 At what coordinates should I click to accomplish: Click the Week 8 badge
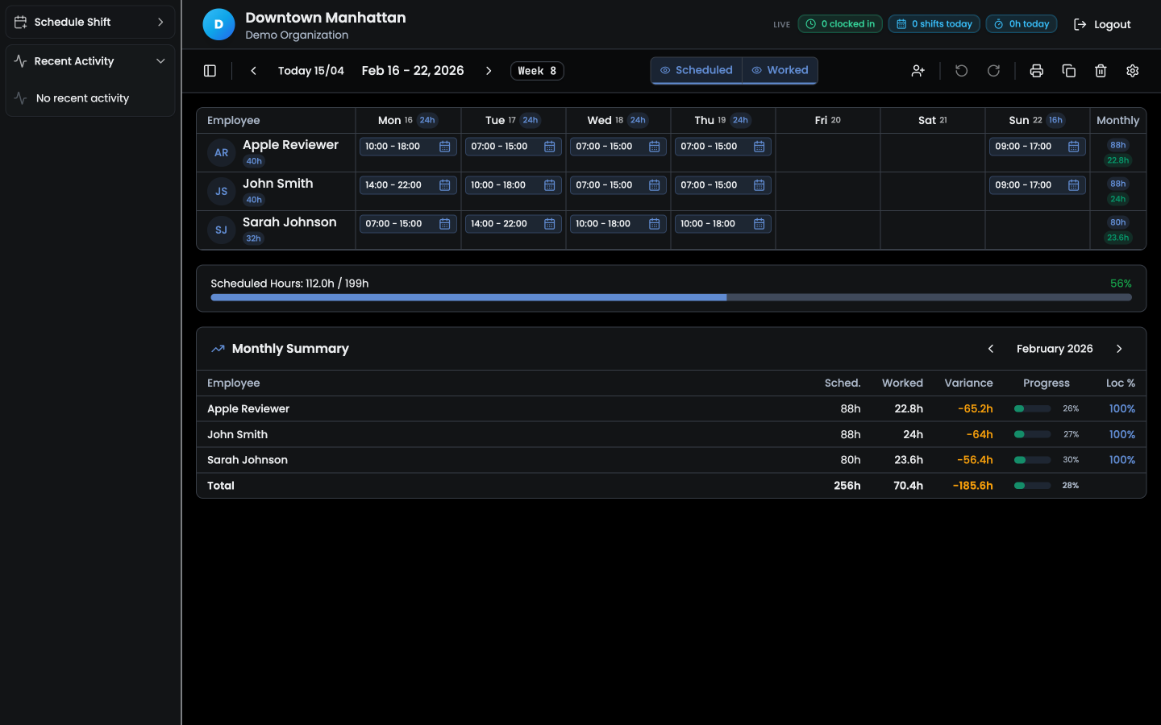click(x=537, y=71)
